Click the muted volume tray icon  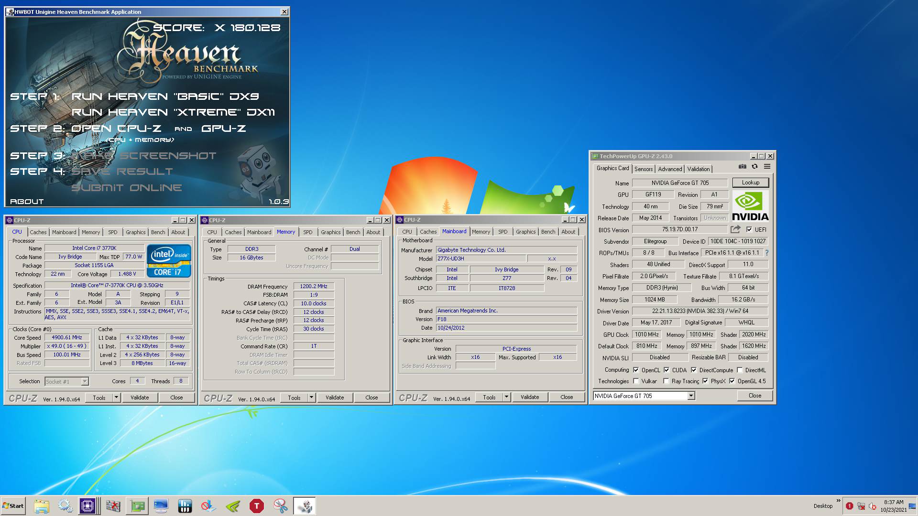(x=872, y=506)
